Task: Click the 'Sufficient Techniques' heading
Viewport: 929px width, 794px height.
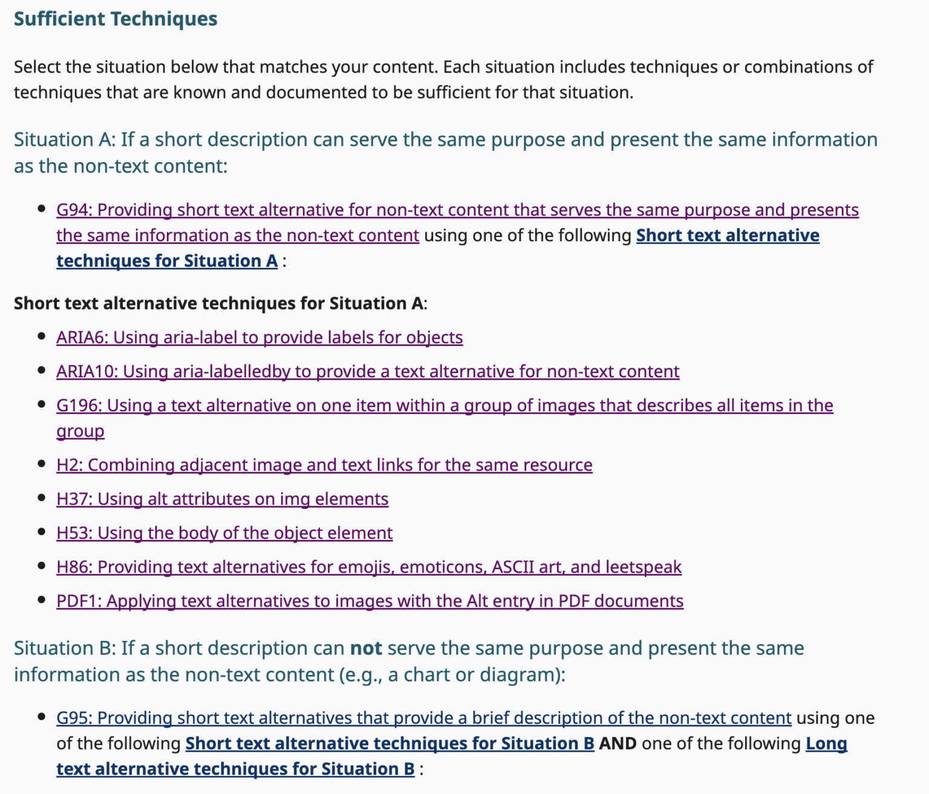Action: 116,19
